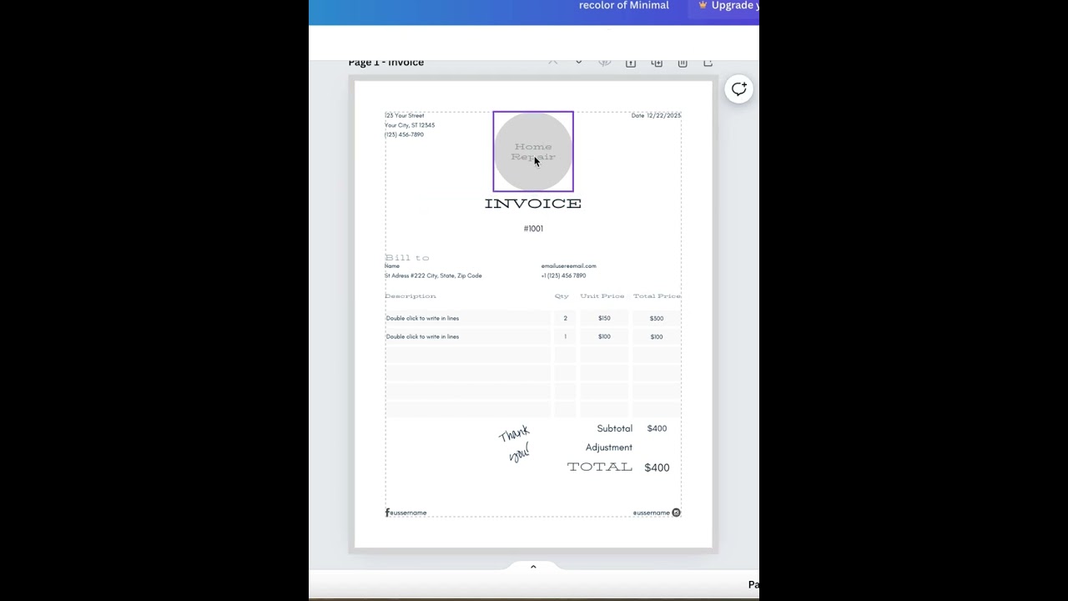Viewport: 1068px width, 601px height.
Task: Click the recolor of Minimal document title
Action: [x=624, y=6]
